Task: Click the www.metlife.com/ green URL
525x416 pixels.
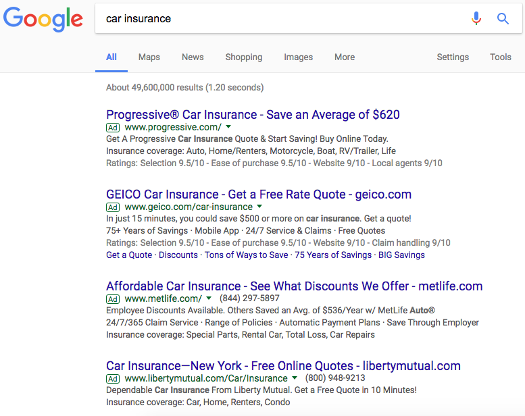Action: pyautogui.click(x=164, y=298)
